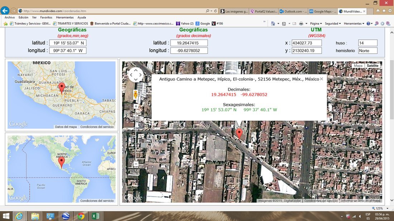Viewport: 394px width, 221px height.
Task: Open the Página dropdown menu
Action: pos(316,24)
